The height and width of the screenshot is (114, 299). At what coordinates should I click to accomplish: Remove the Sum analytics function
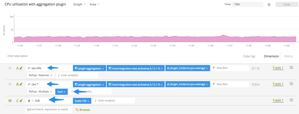(x=65, y=92)
